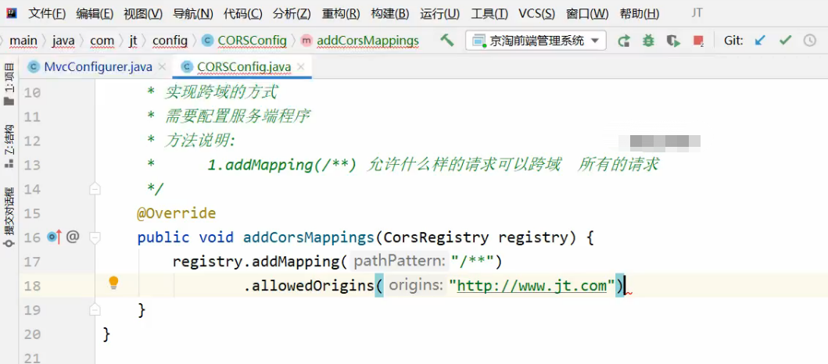828x364 pixels.
Task: Click the com breadcrumb
Action: tap(102, 41)
